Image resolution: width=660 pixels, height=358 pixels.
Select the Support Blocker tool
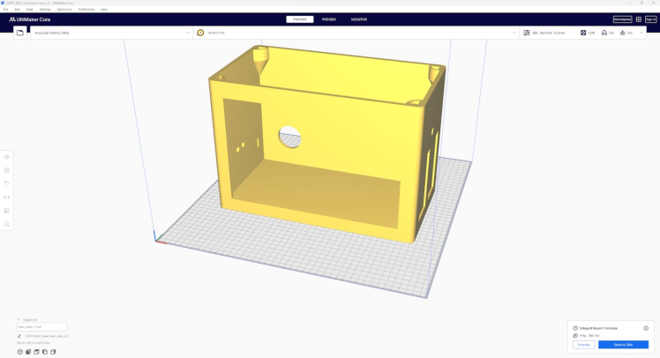[x=7, y=224]
